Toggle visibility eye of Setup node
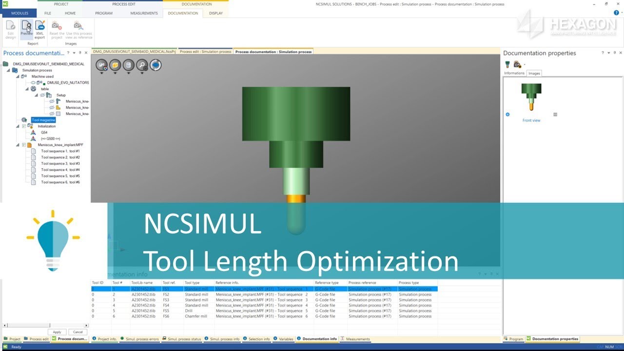The width and height of the screenshot is (624, 351). 43,95
